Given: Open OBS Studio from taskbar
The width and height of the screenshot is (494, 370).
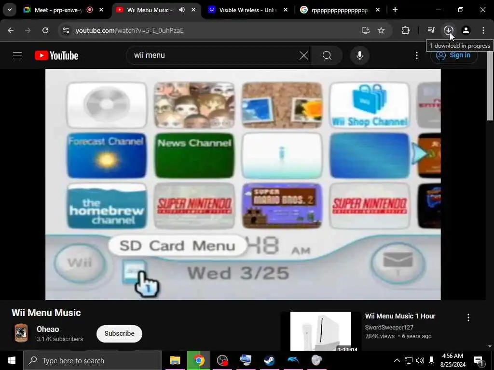Looking at the screenshot, I should 222,360.
